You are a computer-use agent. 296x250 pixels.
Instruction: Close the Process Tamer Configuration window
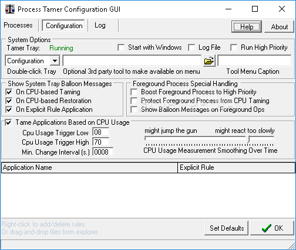click(282, 9)
